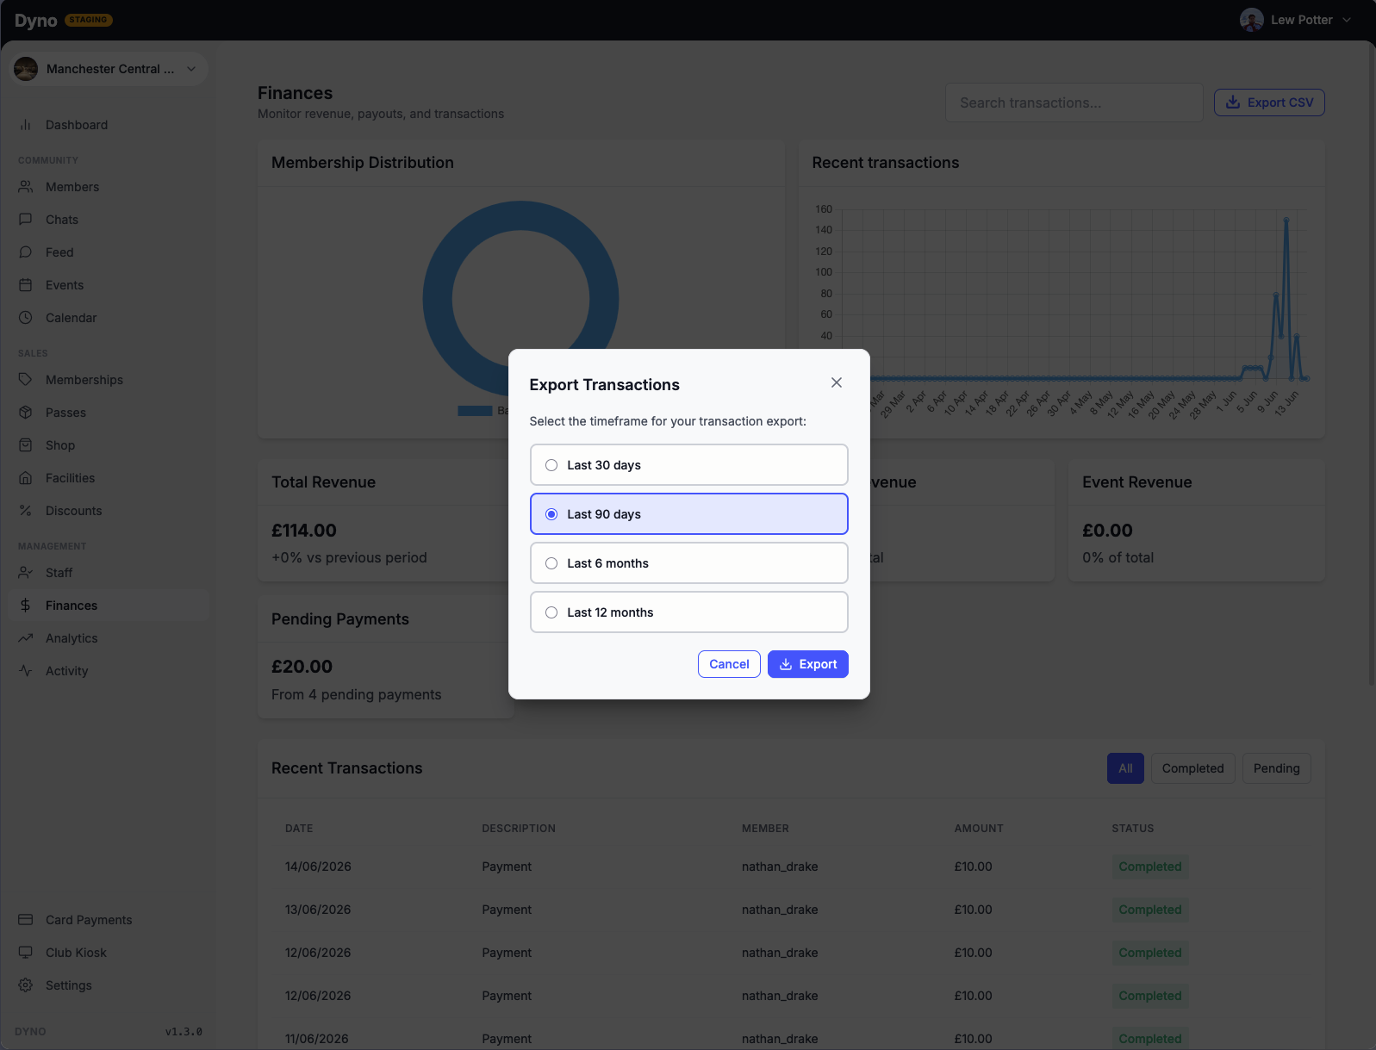
Task: Click the £114.00 total revenue value
Action: [x=304, y=531]
